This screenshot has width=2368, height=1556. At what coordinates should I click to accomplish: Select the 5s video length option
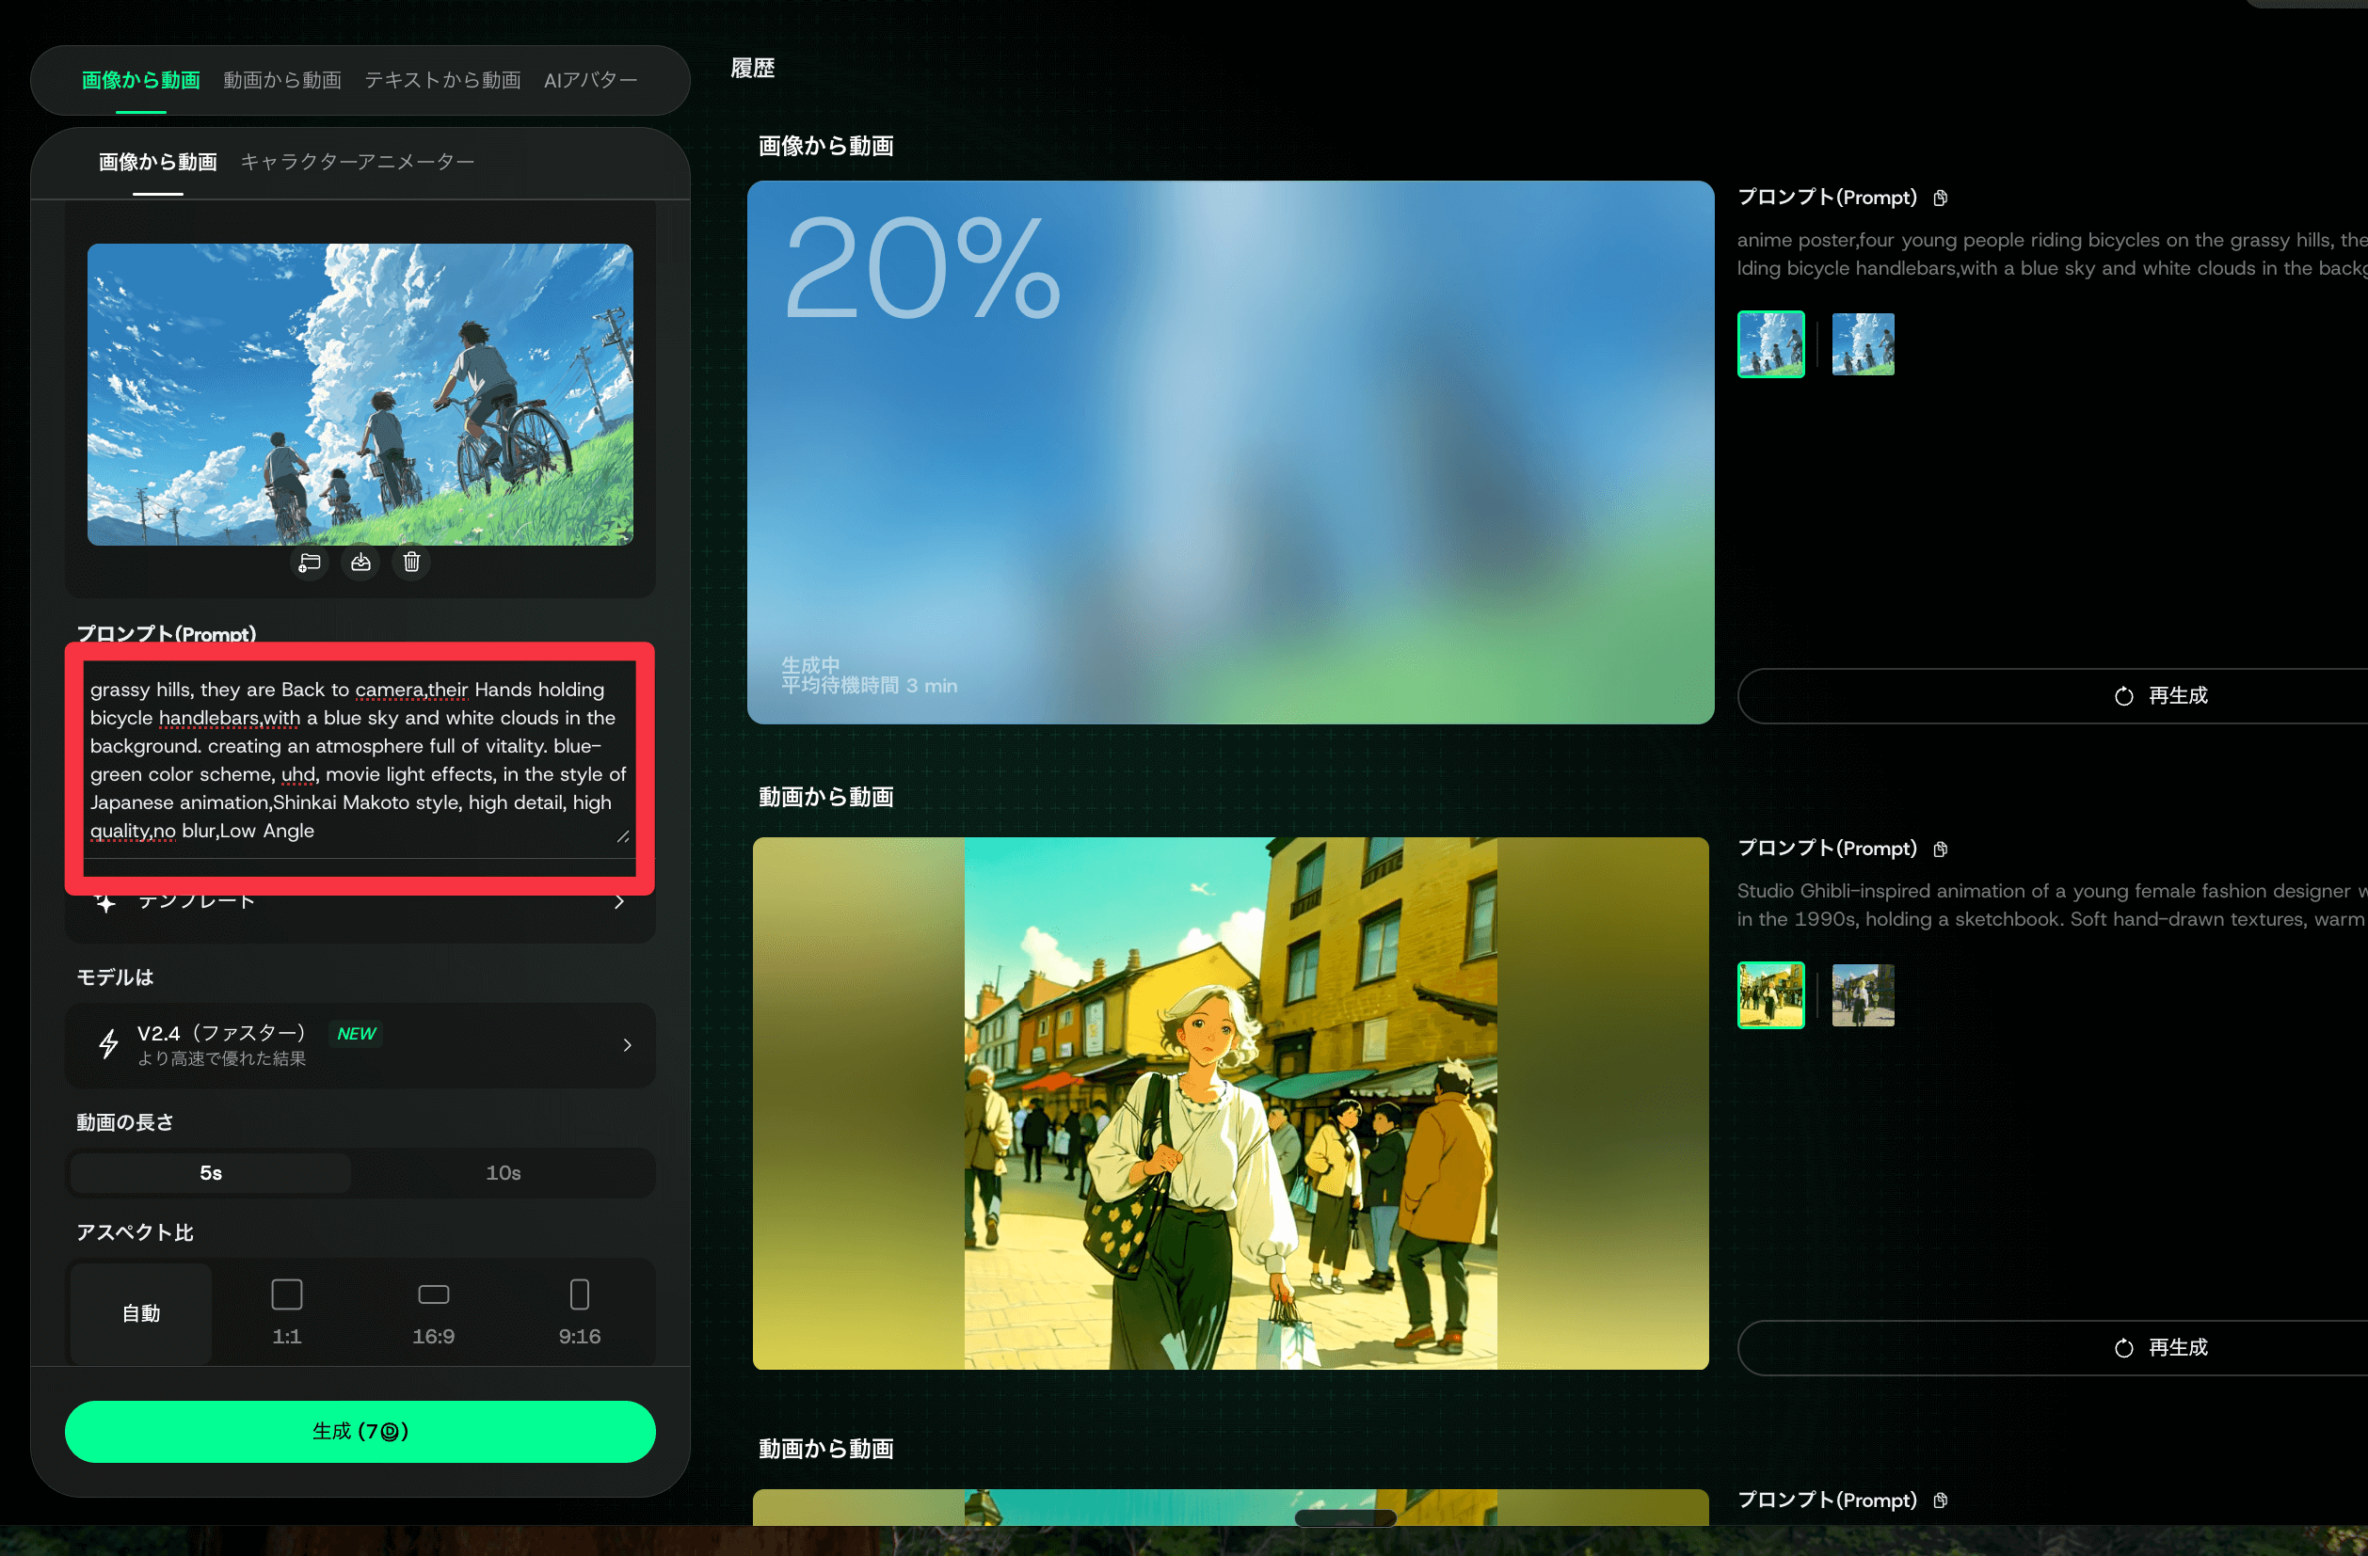point(211,1173)
